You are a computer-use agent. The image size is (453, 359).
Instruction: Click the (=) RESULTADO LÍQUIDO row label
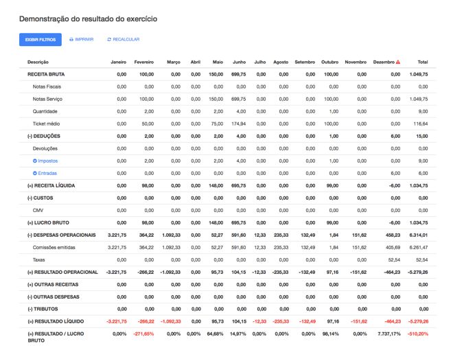(56, 321)
